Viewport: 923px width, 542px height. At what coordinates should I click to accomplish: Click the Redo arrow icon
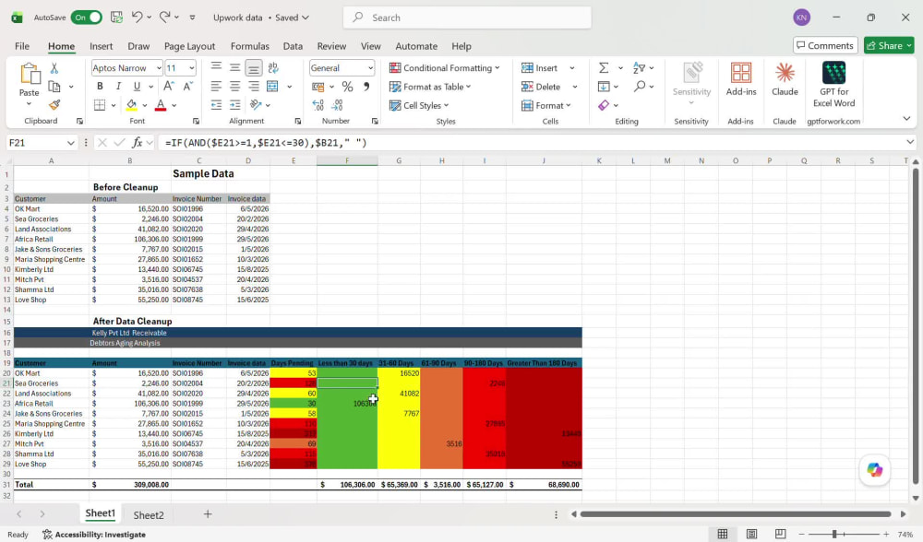(165, 17)
